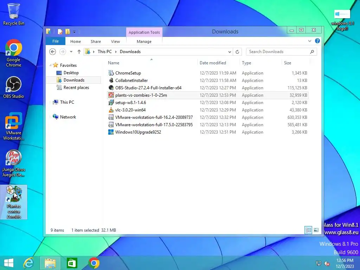360x270 pixels.
Task: Select OBS-Studio-27.2.4-Full-Installer-x64 file
Action: 148,88
